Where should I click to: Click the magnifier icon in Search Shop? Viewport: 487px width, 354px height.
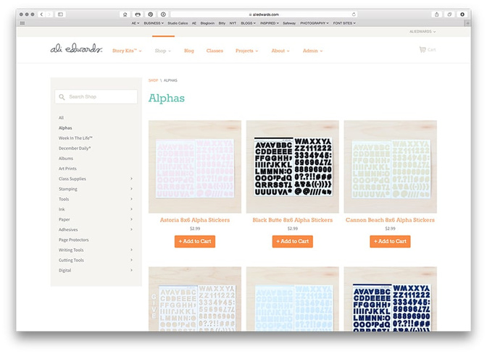coord(62,97)
